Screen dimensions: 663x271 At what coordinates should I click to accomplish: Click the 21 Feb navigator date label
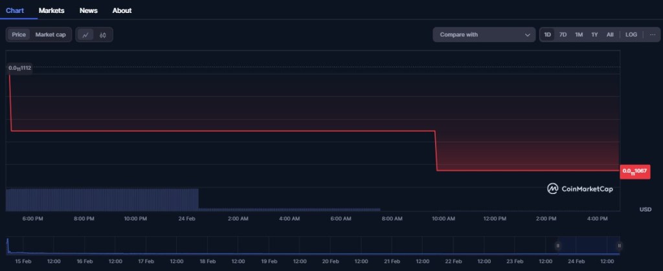pyautogui.click(x=392, y=261)
